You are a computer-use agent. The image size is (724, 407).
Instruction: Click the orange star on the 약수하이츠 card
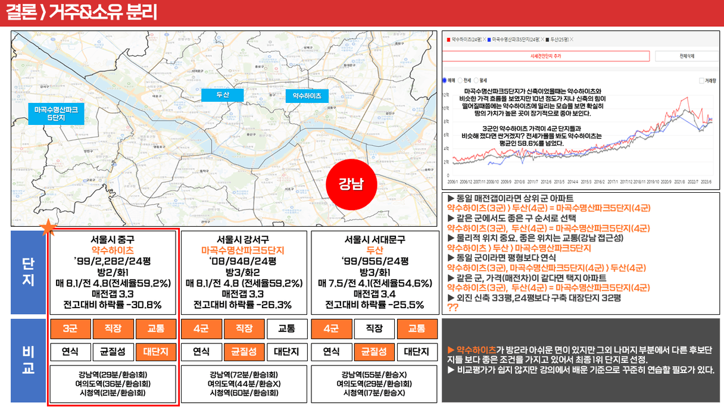pos(48,227)
